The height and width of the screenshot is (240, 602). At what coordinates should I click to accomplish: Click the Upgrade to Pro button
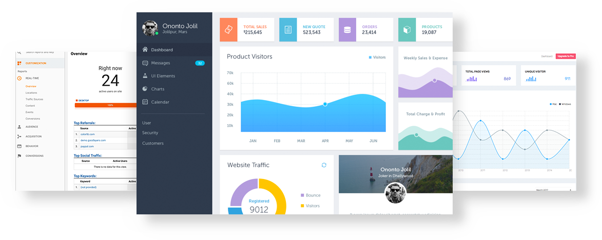coord(566,56)
